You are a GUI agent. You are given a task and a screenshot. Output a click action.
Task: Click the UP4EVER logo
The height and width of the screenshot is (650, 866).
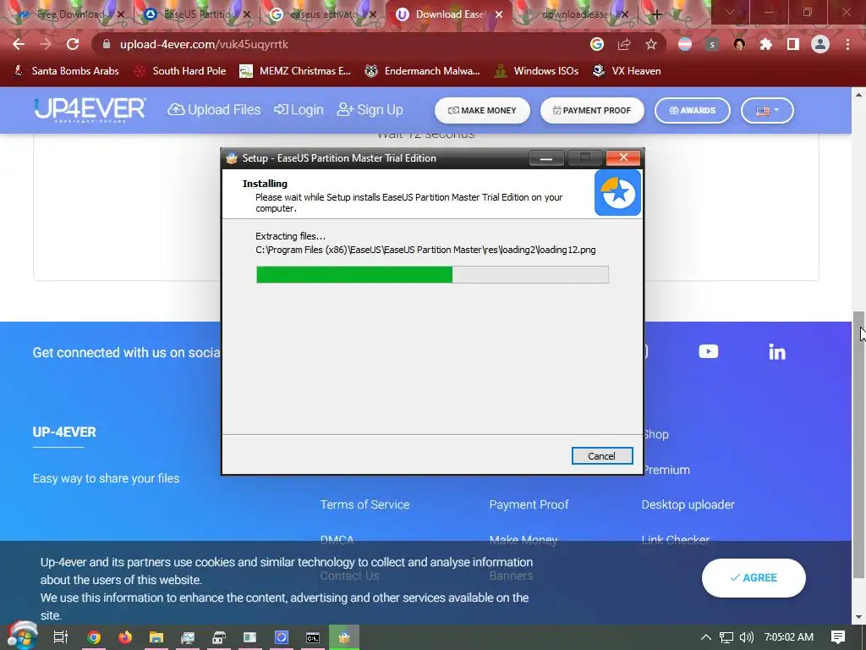[x=90, y=110]
